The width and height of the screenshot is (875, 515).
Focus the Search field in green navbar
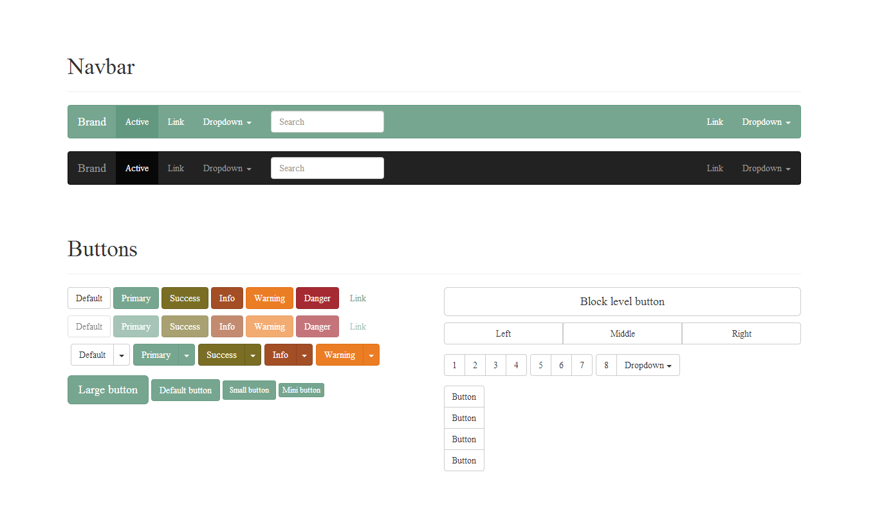point(327,122)
